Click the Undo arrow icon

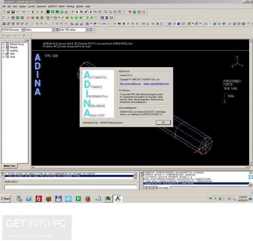point(24,12)
